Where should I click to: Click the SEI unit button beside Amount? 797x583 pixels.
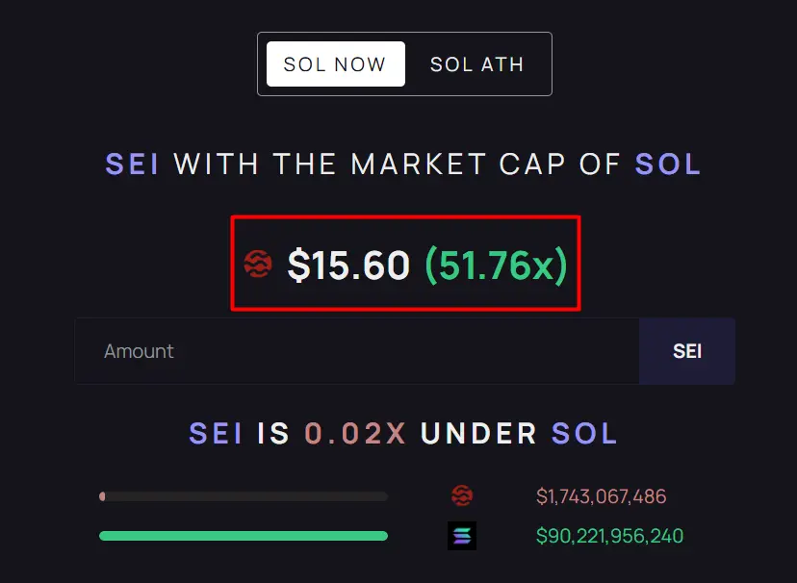click(x=687, y=351)
